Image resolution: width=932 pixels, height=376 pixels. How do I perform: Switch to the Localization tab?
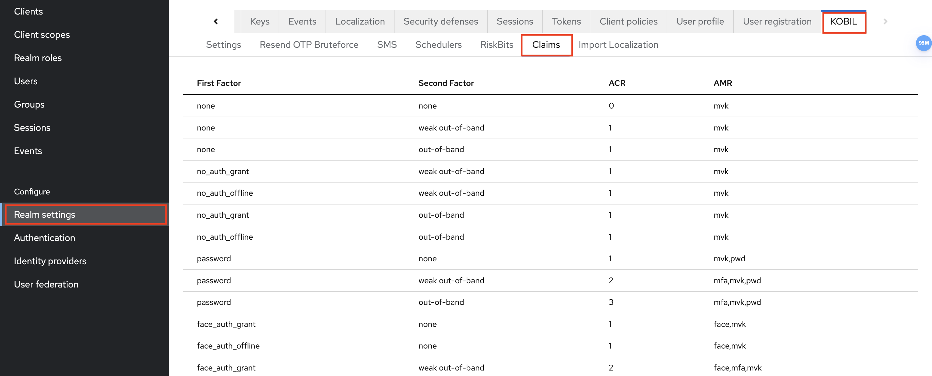360,22
